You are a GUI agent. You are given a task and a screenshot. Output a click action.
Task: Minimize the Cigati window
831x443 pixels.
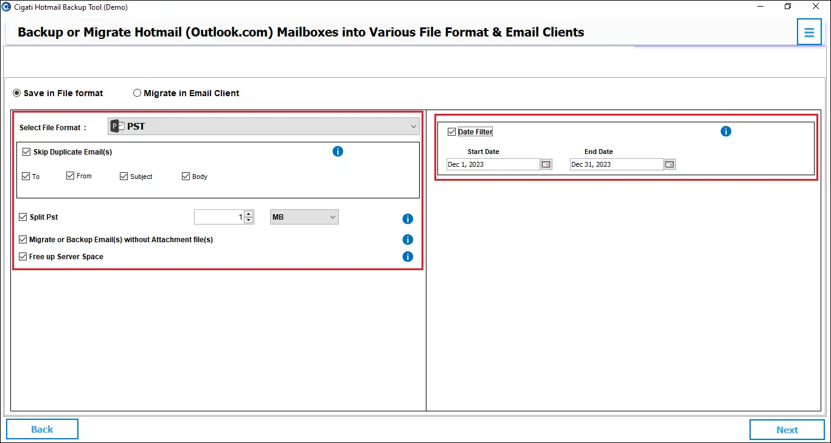[761, 7]
